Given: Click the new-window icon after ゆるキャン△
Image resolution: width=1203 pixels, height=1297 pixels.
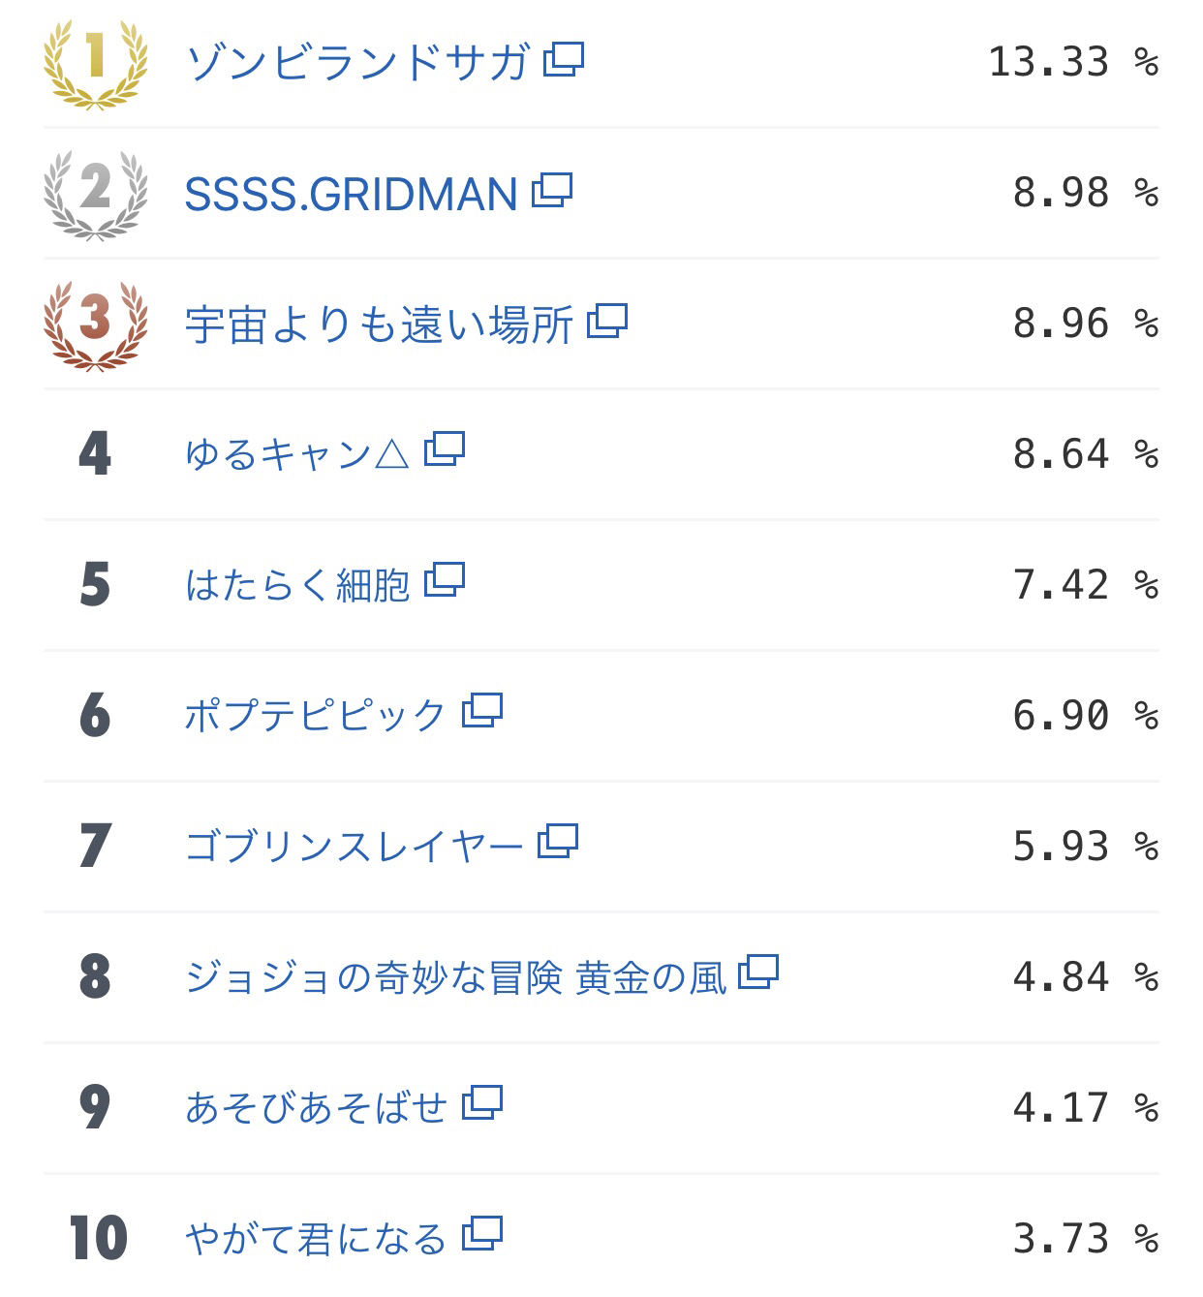Looking at the screenshot, I should click(445, 448).
